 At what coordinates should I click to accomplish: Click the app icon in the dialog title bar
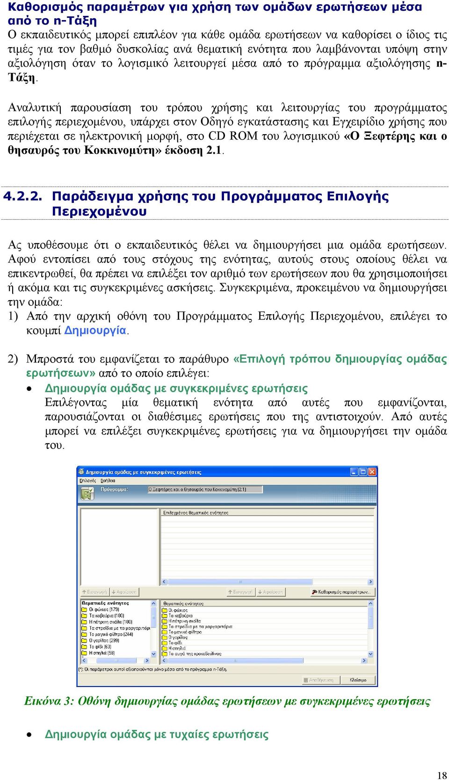81,472
